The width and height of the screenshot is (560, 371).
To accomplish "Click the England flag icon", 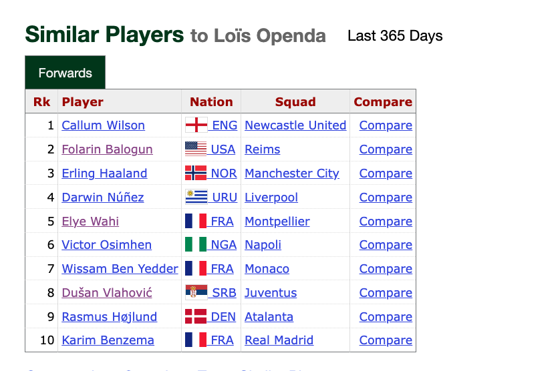I will click(196, 125).
